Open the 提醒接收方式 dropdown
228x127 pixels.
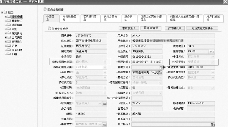tap(105, 93)
